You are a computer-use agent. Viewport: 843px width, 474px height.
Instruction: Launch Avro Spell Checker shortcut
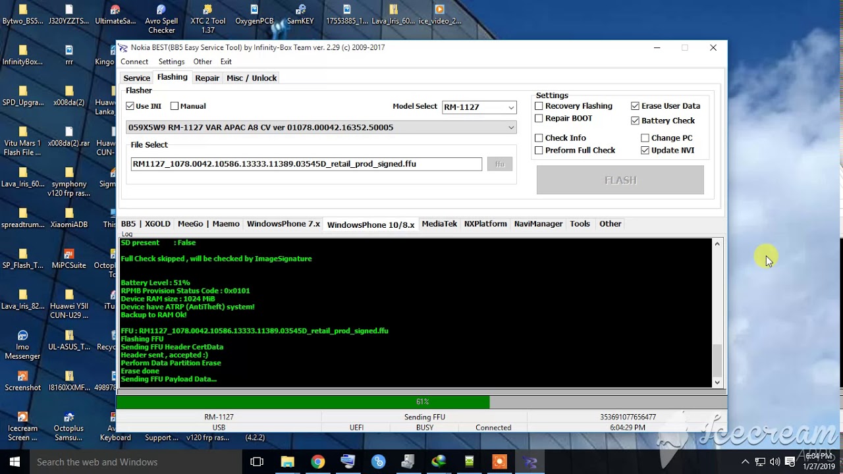click(161, 18)
